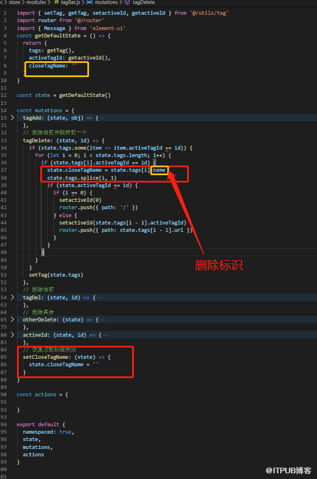Screen dimensions: 317x479
Task: Click 'tagDelete' on line 33
Action: pos(36,141)
